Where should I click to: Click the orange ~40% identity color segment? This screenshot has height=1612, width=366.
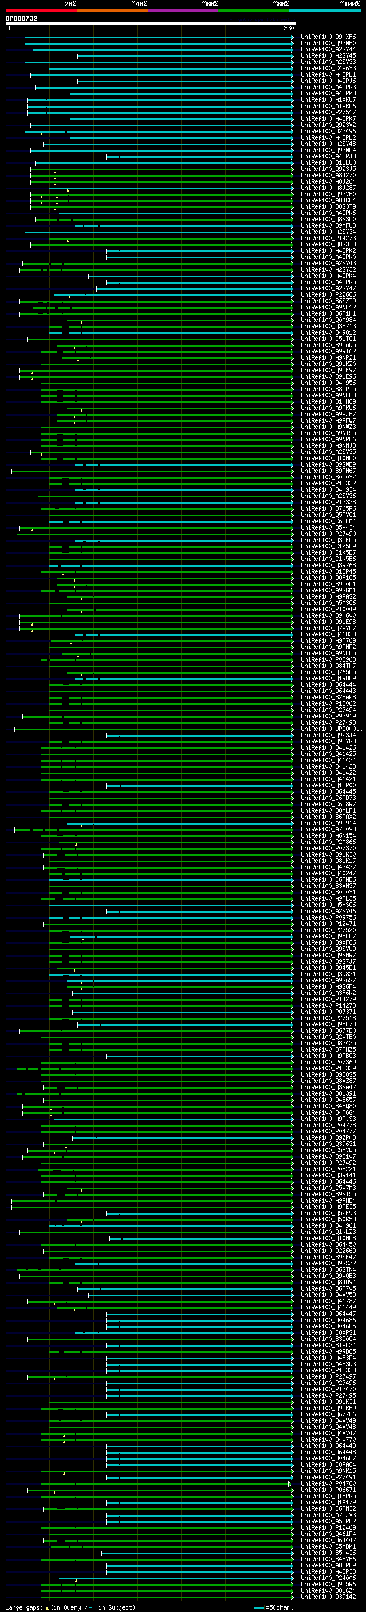pyautogui.click(x=112, y=10)
